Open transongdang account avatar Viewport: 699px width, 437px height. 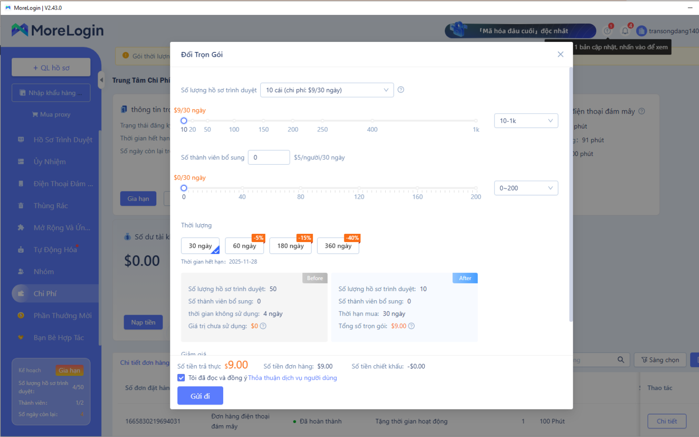[x=641, y=31]
